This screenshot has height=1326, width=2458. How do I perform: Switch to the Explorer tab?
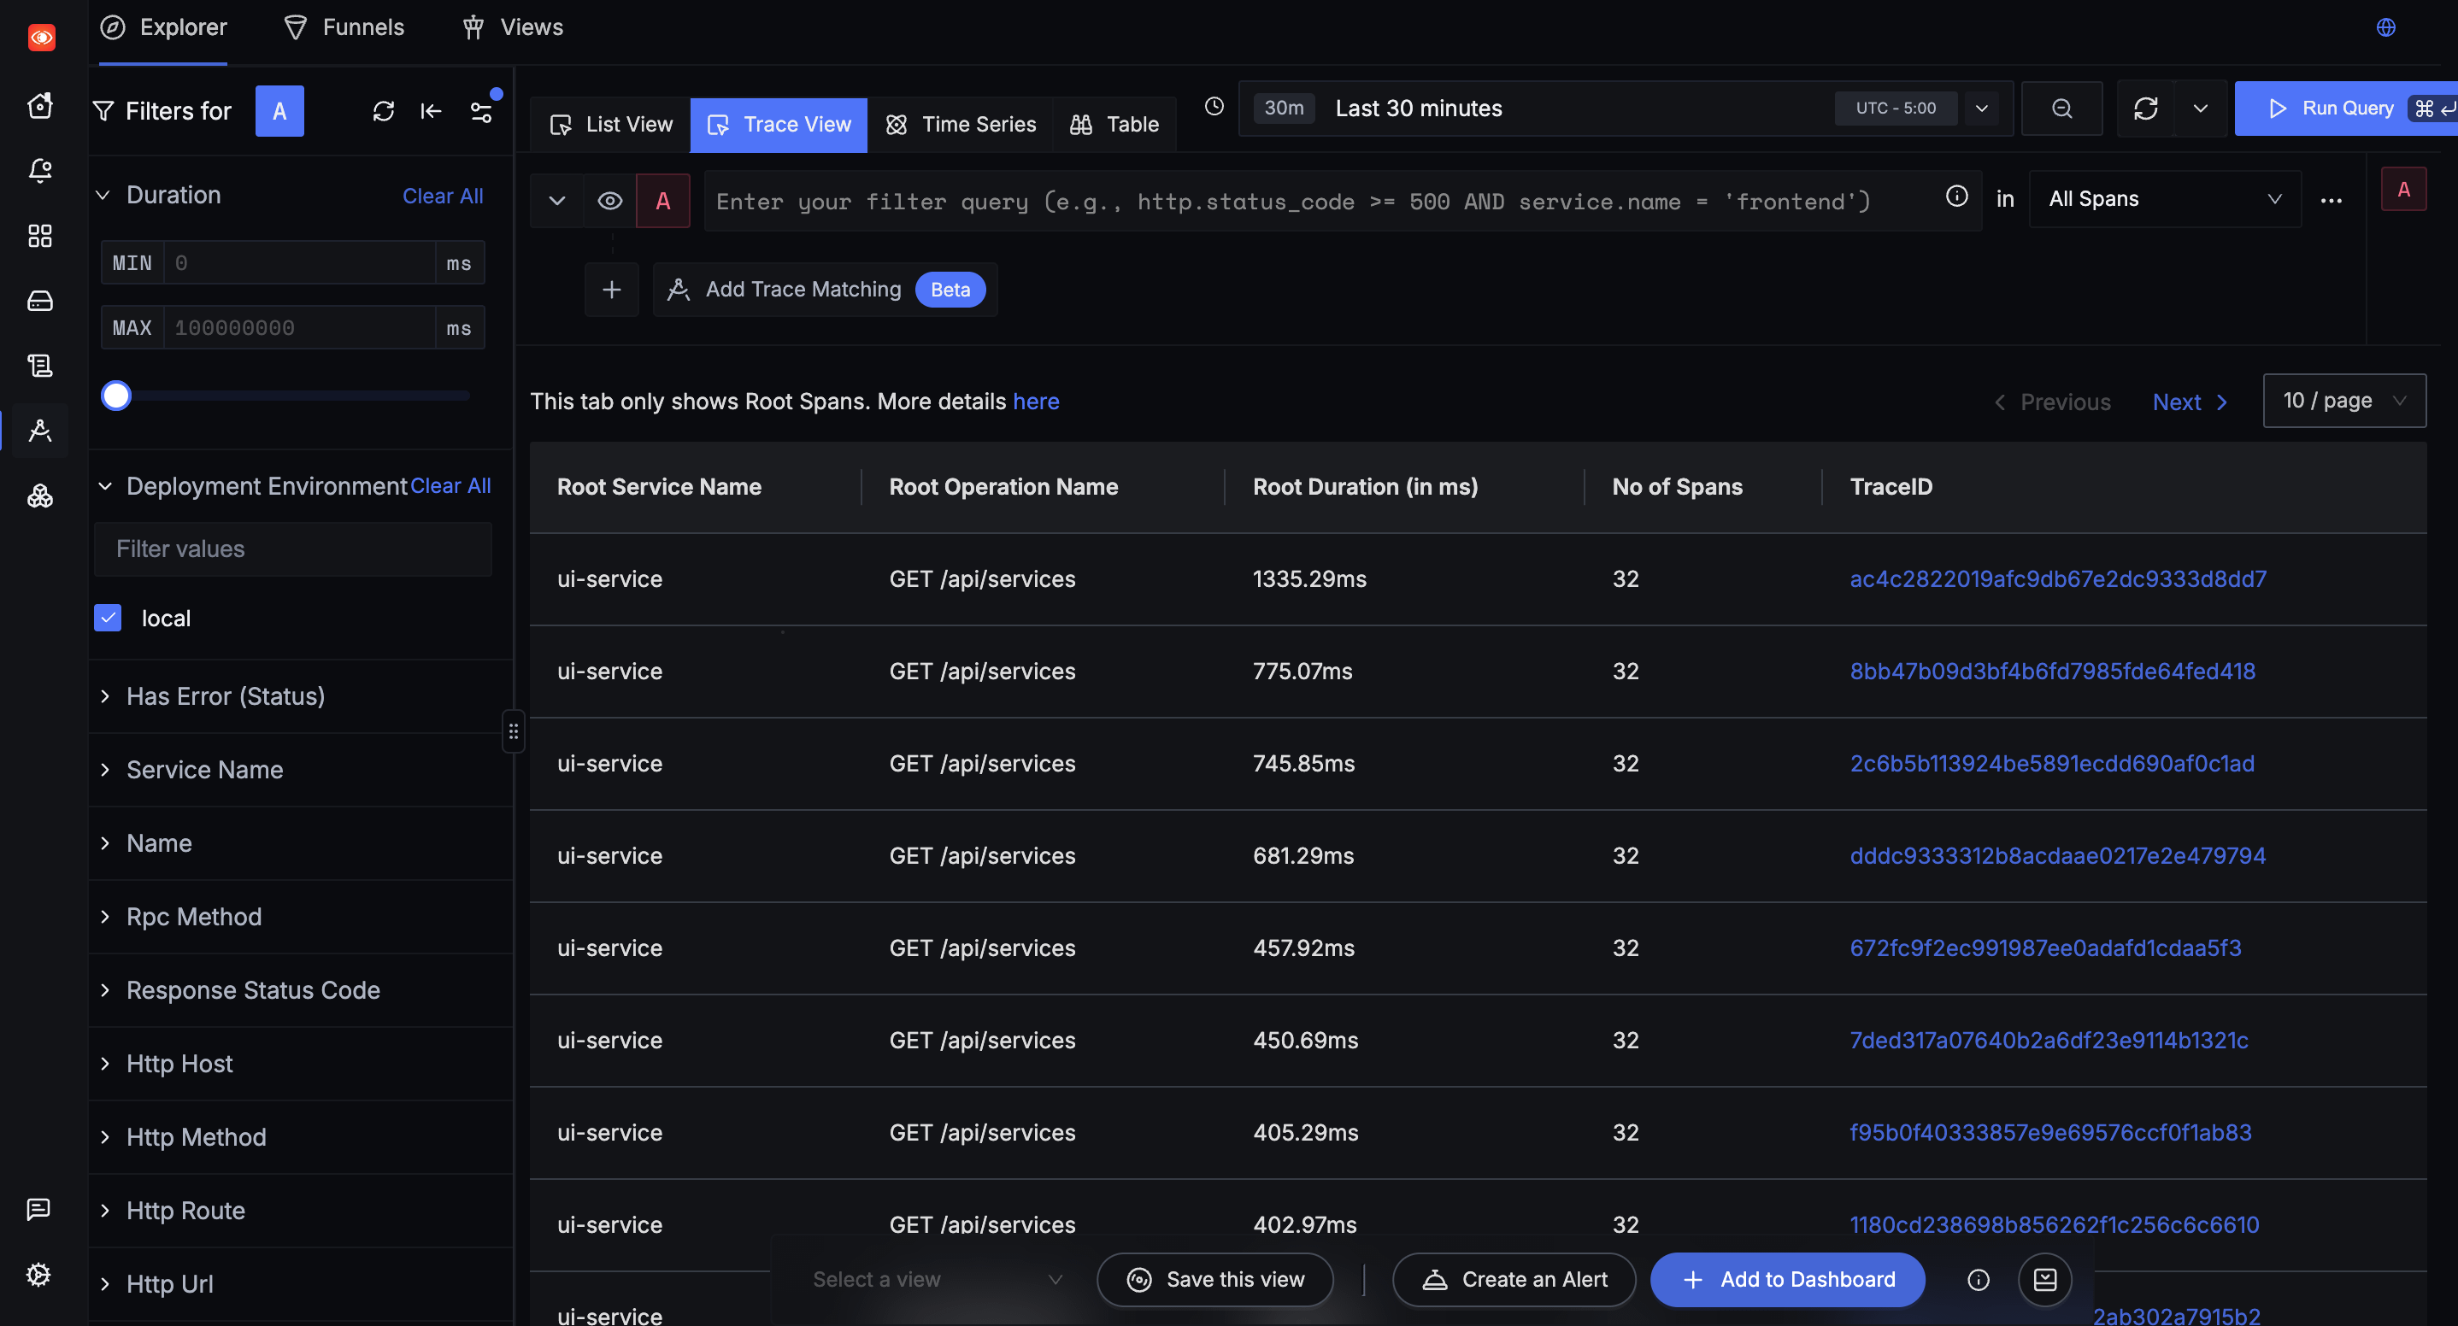coord(163,26)
